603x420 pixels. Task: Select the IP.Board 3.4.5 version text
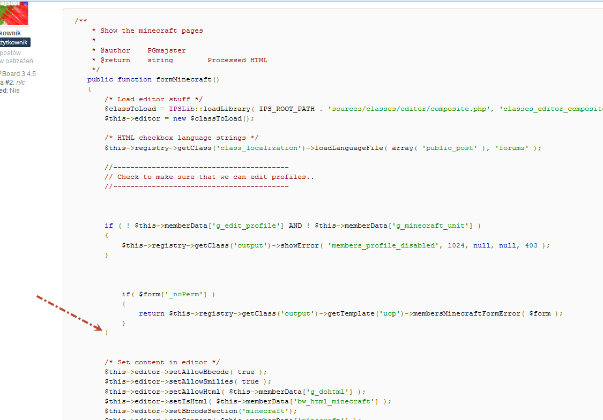(x=18, y=73)
